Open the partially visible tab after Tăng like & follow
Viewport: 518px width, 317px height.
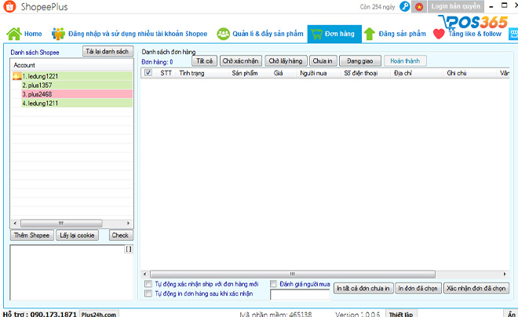pyautogui.click(x=513, y=34)
